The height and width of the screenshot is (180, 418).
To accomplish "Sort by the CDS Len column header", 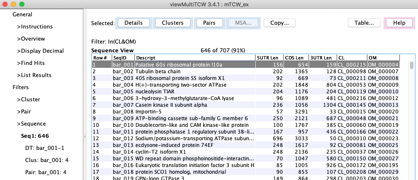I will coord(294,57).
